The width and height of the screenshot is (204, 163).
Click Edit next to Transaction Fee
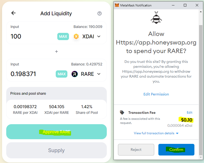click(x=189, y=113)
